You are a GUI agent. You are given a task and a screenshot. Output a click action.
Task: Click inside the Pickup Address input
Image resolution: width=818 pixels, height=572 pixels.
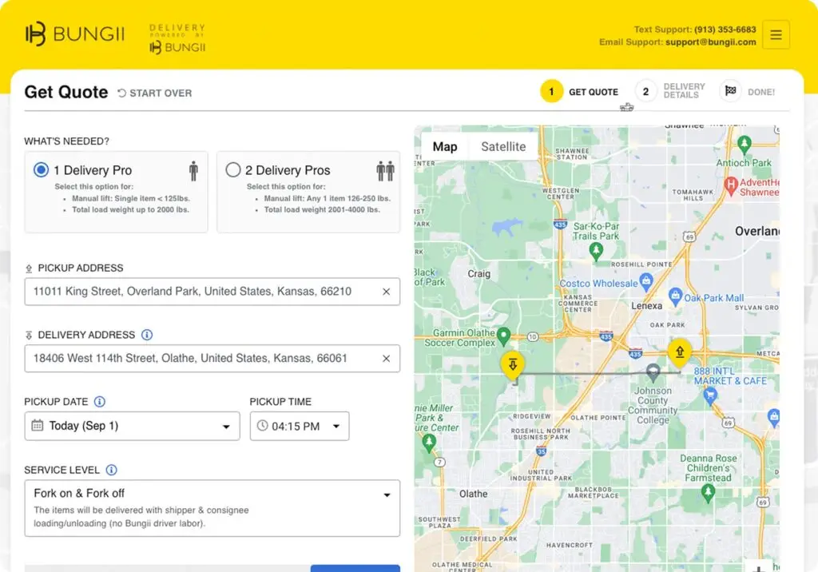pyautogui.click(x=212, y=292)
